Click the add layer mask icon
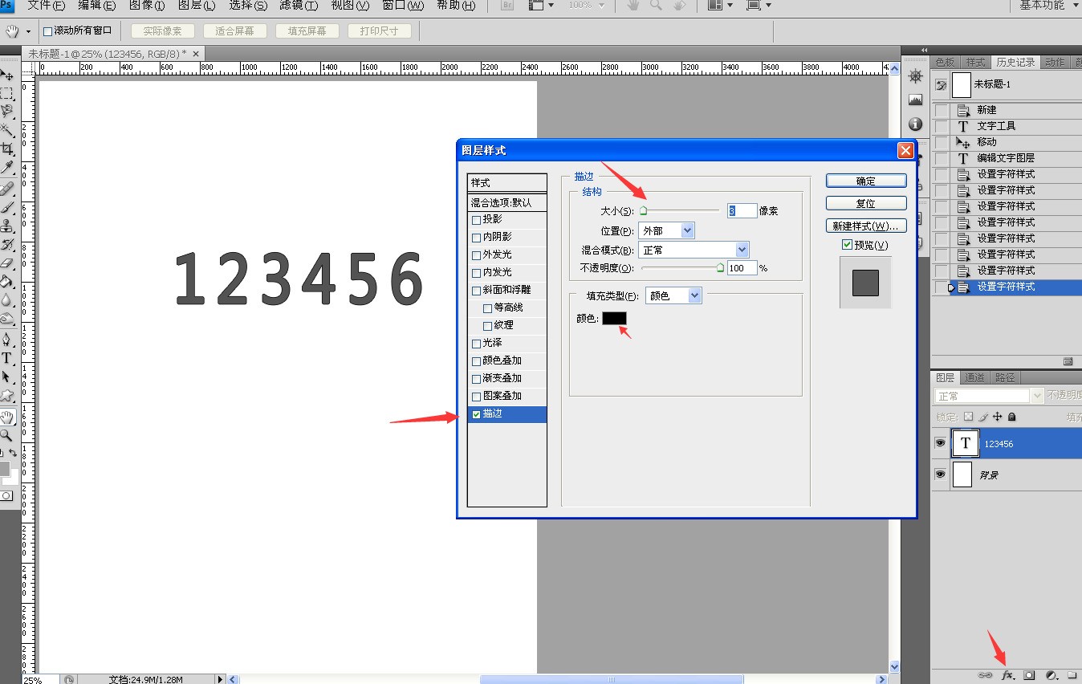This screenshot has width=1082, height=684. 1030,676
